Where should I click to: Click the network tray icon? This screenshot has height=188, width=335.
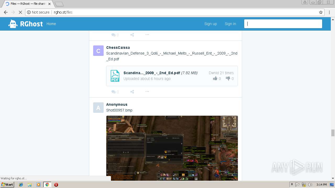tap(304, 185)
